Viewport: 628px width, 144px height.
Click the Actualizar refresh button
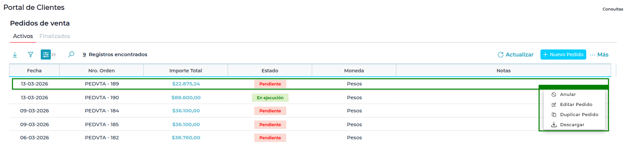516,55
